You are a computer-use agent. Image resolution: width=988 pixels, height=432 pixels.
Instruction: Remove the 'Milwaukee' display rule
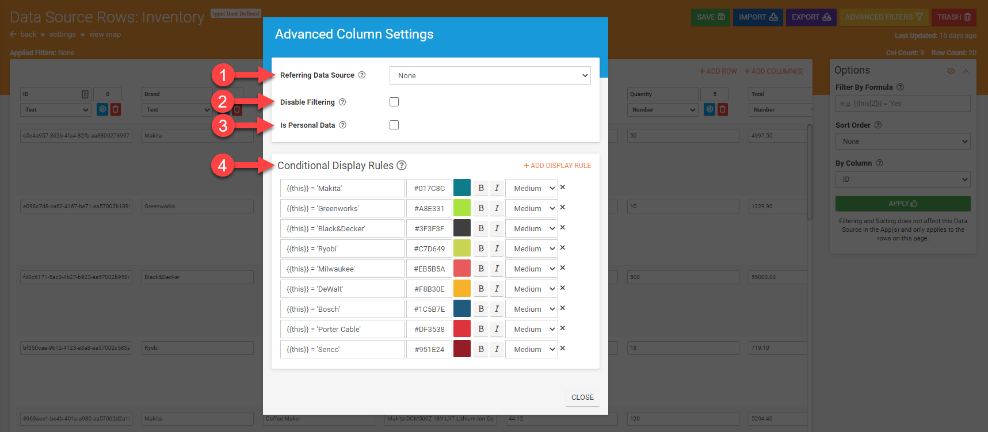pos(563,267)
